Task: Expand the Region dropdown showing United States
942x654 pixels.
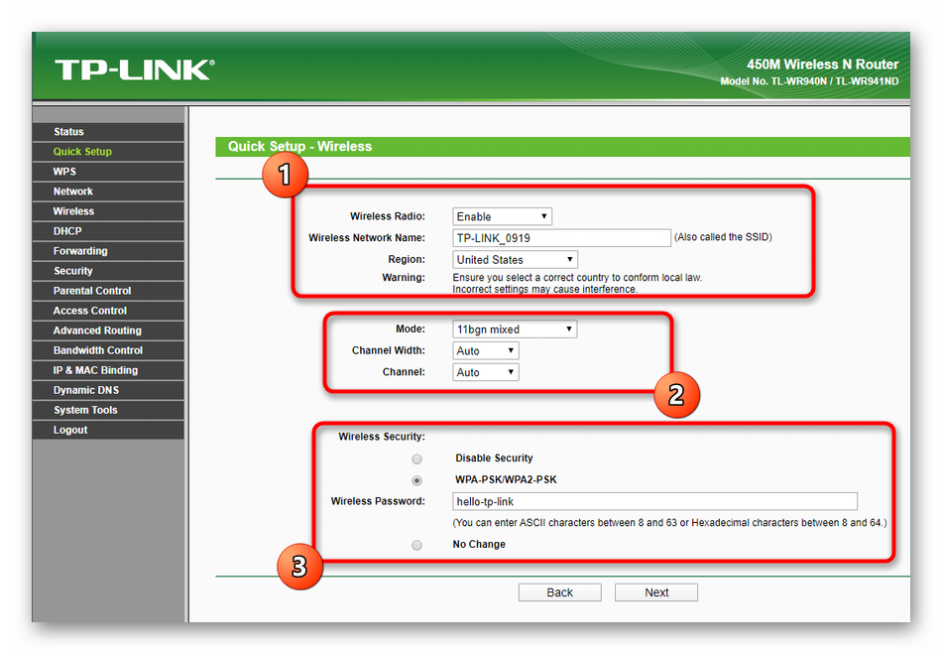Action: coord(515,260)
